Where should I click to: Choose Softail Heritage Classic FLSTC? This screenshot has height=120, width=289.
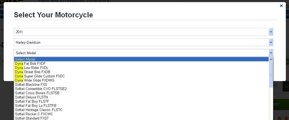[141, 110]
